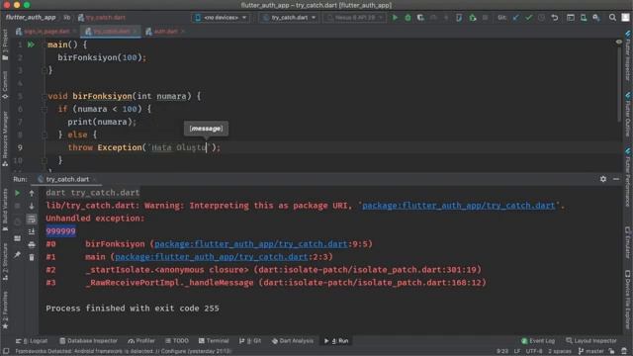Click try_catch.dart breadcrumb in navigation bar
Screen dimensions: 633x356
(102, 18)
